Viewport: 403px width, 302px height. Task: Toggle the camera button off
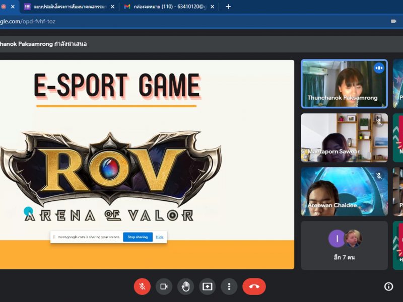click(164, 286)
